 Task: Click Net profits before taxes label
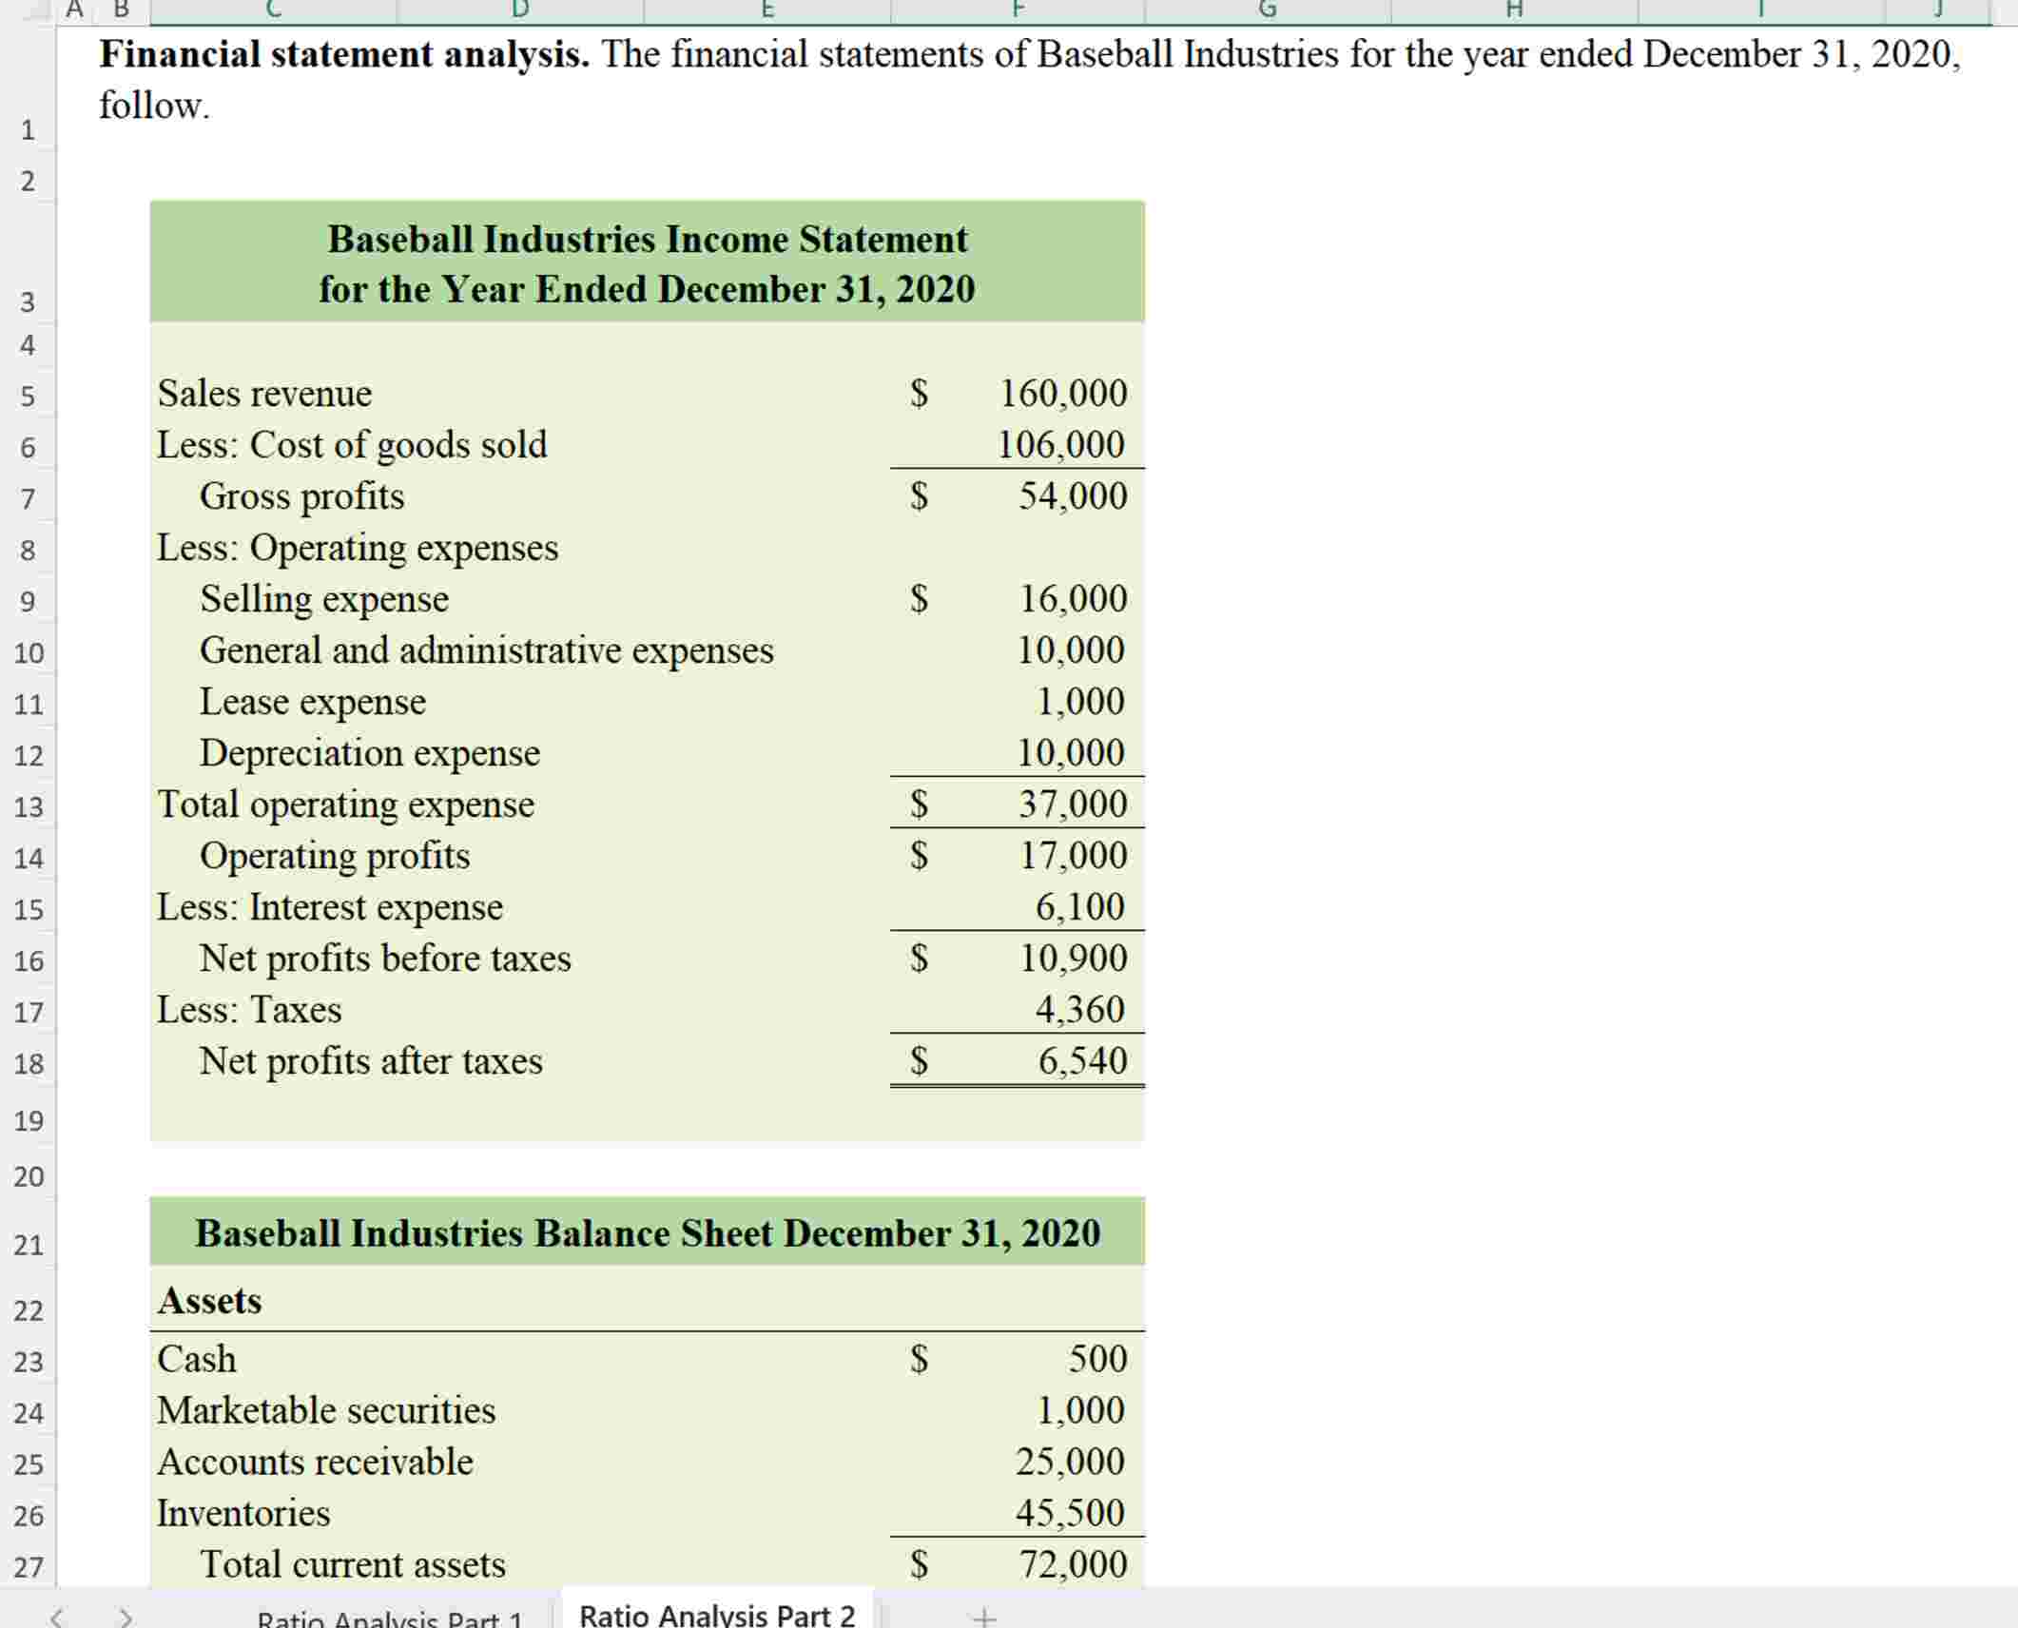click(x=385, y=959)
